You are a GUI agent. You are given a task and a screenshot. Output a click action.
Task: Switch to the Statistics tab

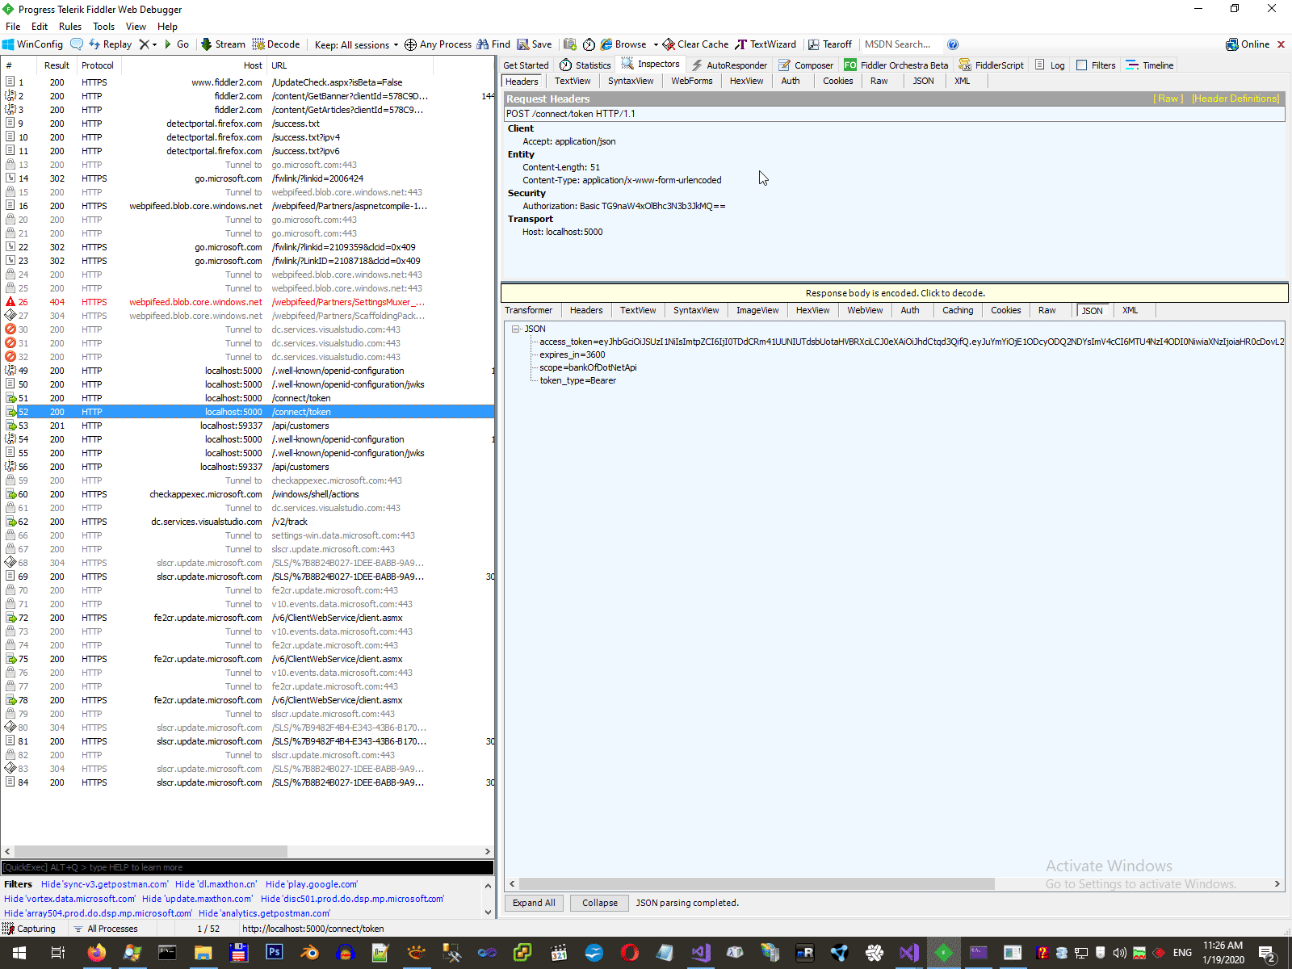(585, 65)
